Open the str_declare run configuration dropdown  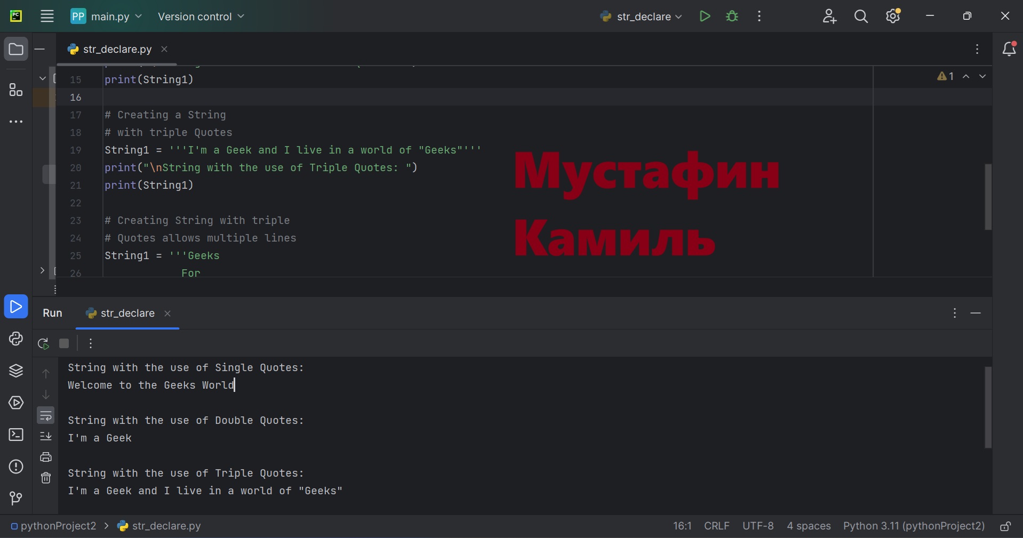click(641, 17)
